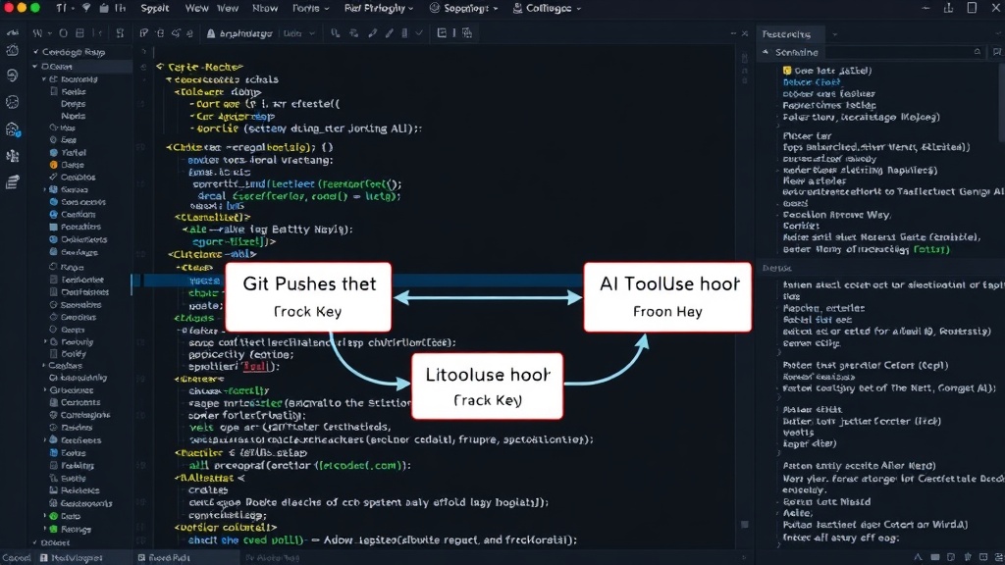
Task: Expand the Cenlors tree folder
Action: coord(44,366)
